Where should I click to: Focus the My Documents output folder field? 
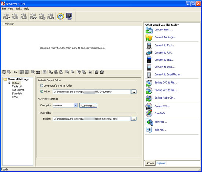tap(91, 92)
